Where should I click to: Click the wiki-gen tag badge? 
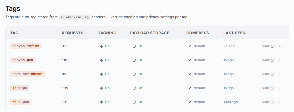[21, 102]
